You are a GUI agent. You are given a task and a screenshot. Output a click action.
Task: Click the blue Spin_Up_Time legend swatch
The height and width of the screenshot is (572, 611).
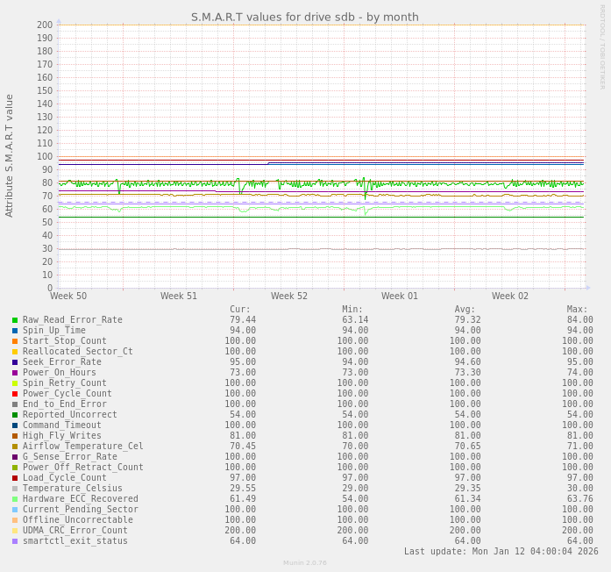coord(15,331)
